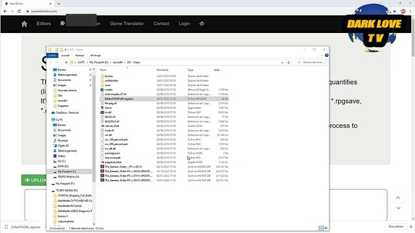Image resolution: width=415 pixels, height=233 pixels.
Task: Open Téléchargements in quick access
Action: click(x=67, y=75)
